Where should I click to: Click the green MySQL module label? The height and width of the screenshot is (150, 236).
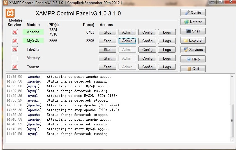(33, 40)
